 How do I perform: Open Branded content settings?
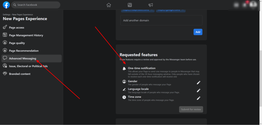pyautogui.click(x=31, y=74)
